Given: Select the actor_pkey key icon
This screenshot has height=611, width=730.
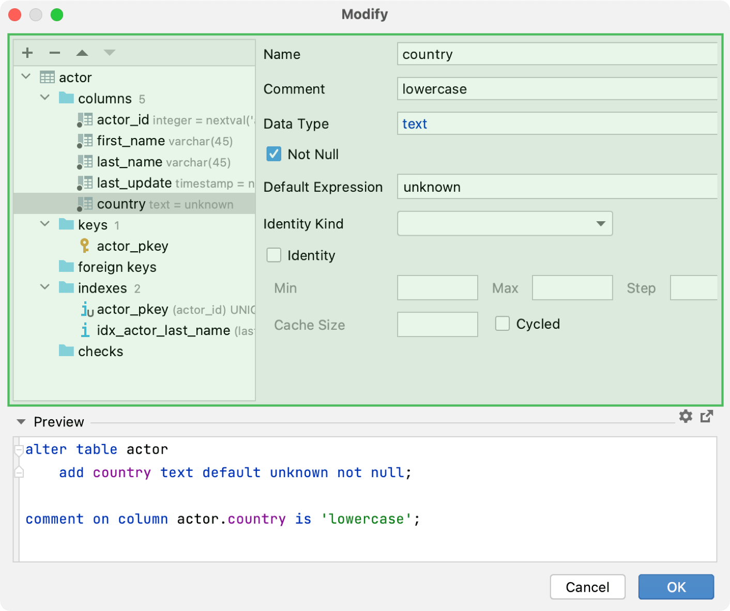Looking at the screenshot, I should [84, 246].
